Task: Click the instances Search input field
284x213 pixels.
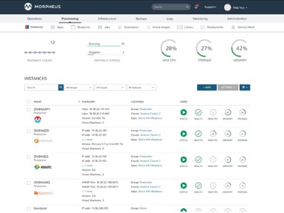Action: (41, 87)
